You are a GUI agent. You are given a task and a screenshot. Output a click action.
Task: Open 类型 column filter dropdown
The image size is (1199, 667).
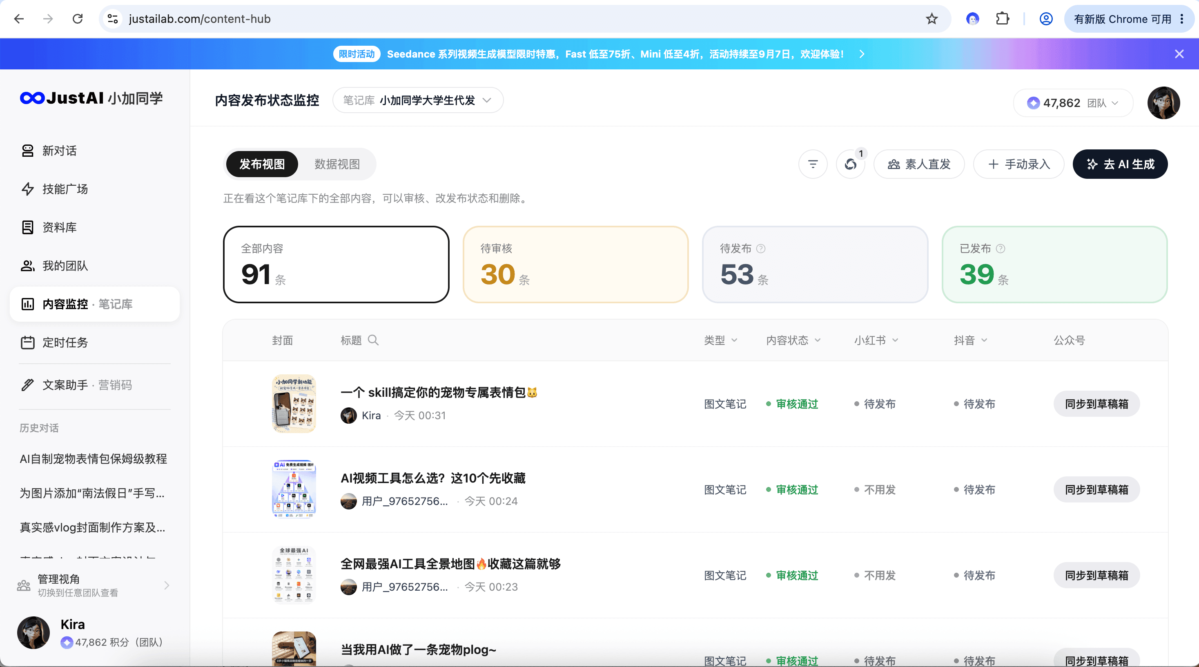click(720, 340)
